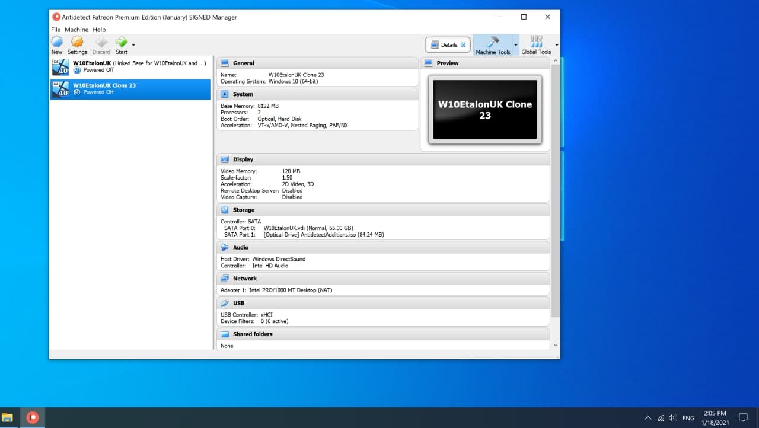Click the OS icon of W10EtalonUK Clone 23
The image size is (759, 428).
click(x=60, y=89)
